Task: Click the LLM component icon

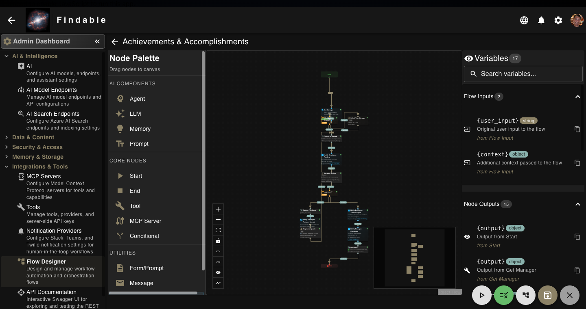Action: click(120, 114)
